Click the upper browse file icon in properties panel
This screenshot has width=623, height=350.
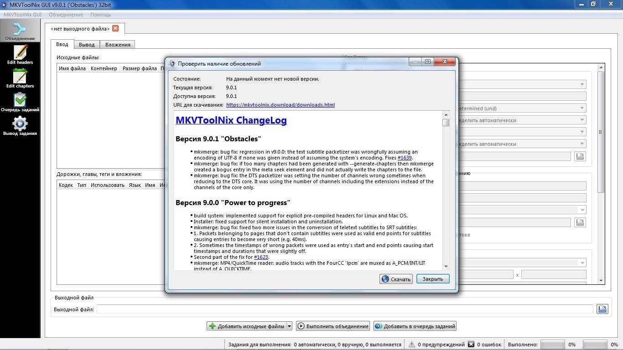[580, 156]
